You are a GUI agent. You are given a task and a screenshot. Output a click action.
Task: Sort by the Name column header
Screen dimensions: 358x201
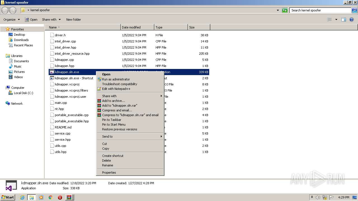point(83,27)
